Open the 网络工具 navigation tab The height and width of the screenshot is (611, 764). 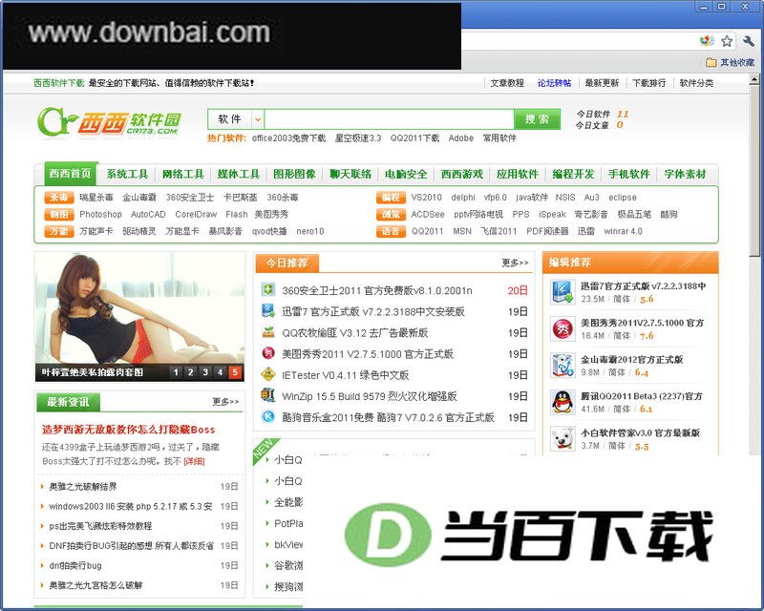[x=182, y=174]
